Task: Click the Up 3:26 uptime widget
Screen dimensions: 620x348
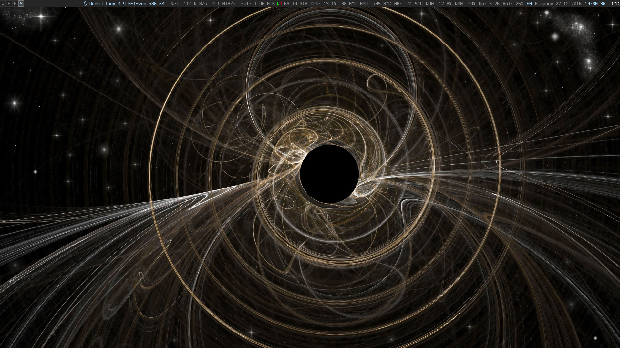Action: point(489,4)
